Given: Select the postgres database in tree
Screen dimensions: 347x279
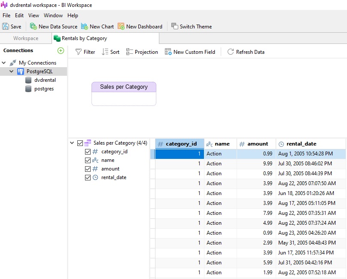Looking at the screenshot, I should (x=44, y=89).
